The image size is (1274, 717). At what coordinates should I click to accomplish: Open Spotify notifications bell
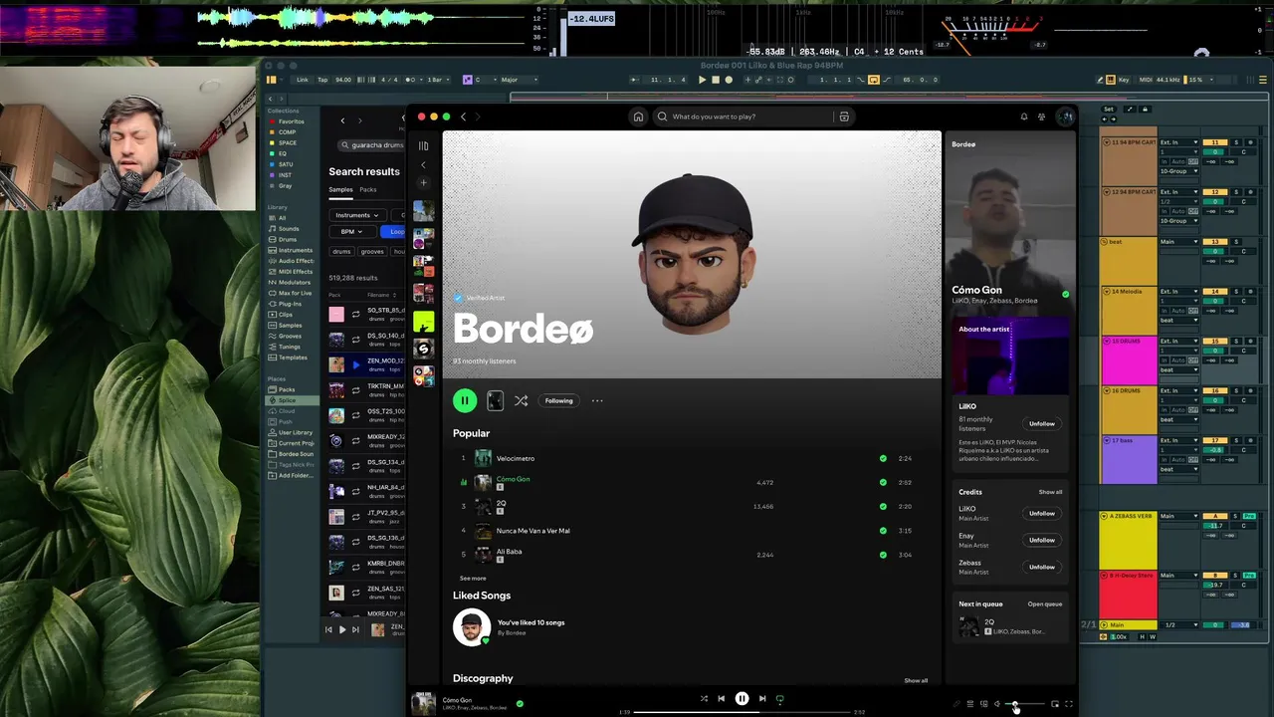pos(1023,117)
